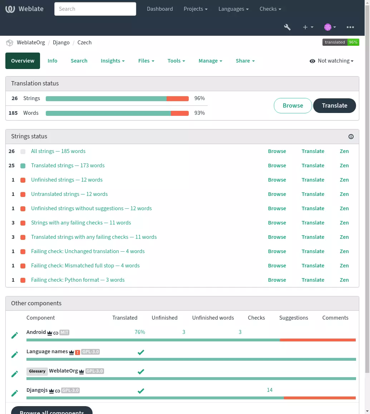
Task: Open the WeblateOrg breadcrumb link
Action: [x=31, y=43]
